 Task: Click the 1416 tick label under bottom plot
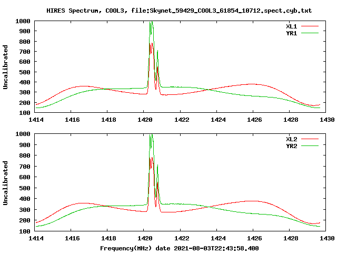point(72,238)
